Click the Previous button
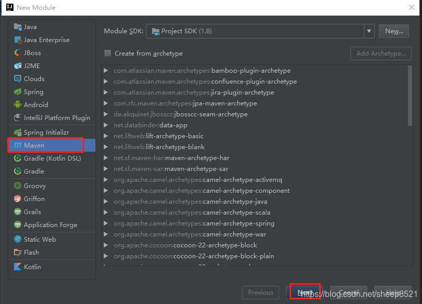This screenshot has height=304, width=422. [261, 293]
